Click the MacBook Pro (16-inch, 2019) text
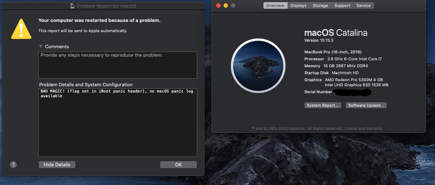 (333, 52)
